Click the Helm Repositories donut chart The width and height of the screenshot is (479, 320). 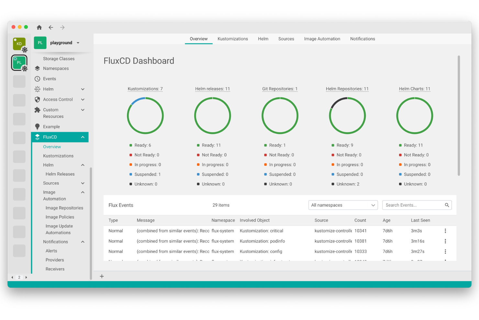pyautogui.click(x=347, y=116)
